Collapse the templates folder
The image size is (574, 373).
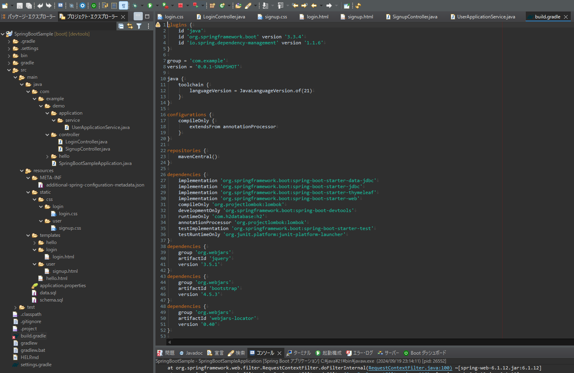(28, 235)
